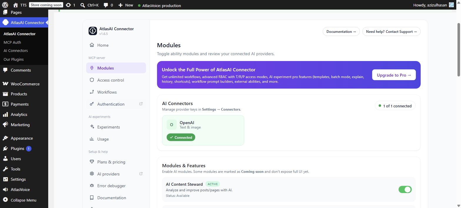Click the Store coming soon badge
This screenshot has width=461, height=208.
click(46, 5)
